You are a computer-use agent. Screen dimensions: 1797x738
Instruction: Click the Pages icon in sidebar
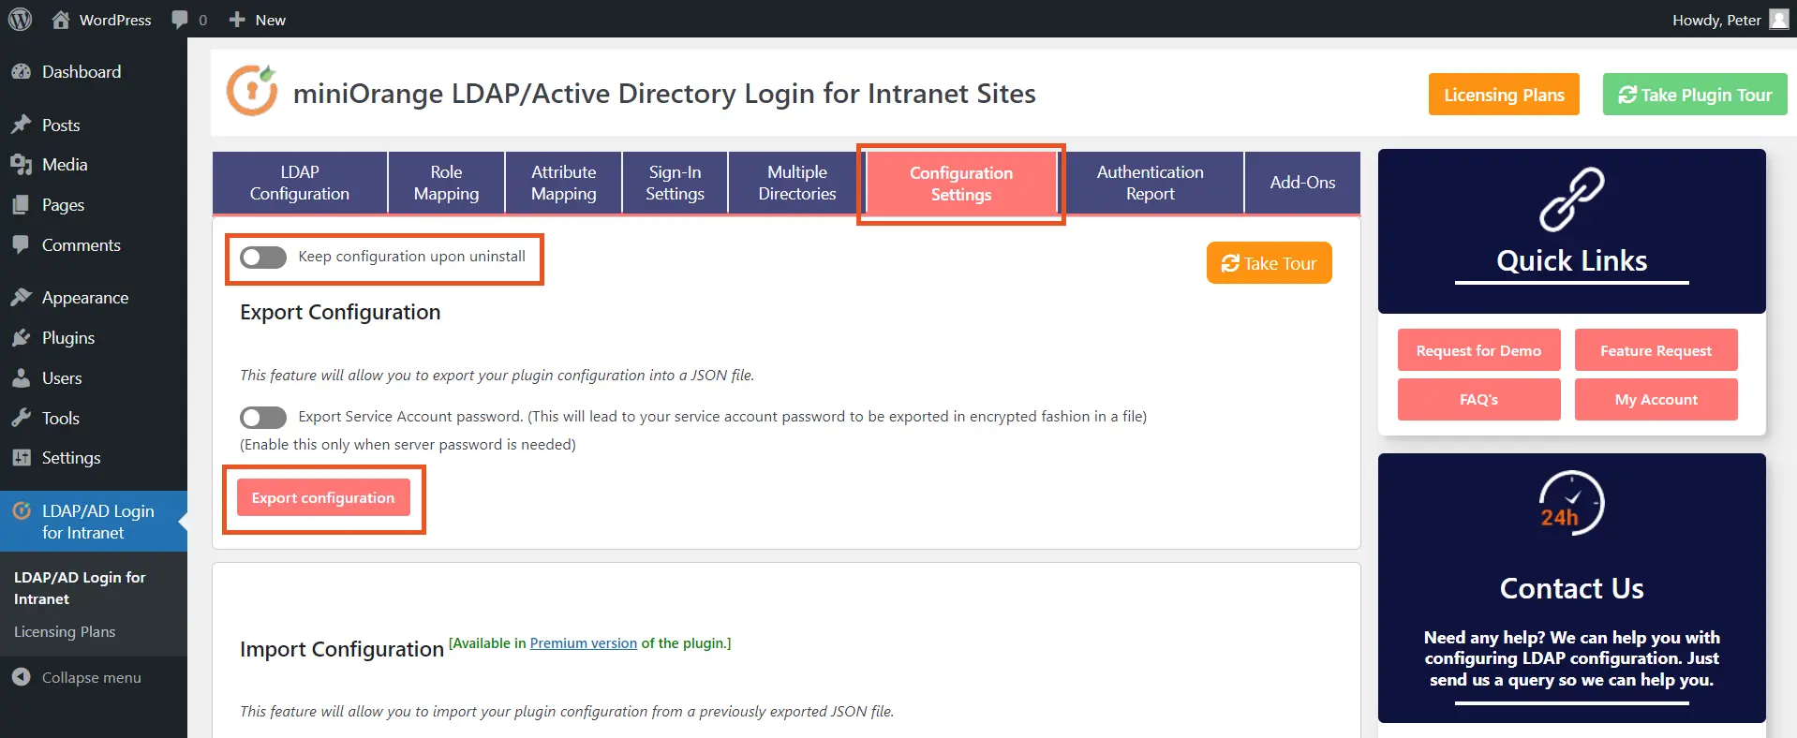tap(21, 205)
